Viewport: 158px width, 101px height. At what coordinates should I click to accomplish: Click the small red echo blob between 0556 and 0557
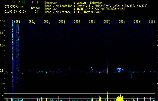[100, 72]
